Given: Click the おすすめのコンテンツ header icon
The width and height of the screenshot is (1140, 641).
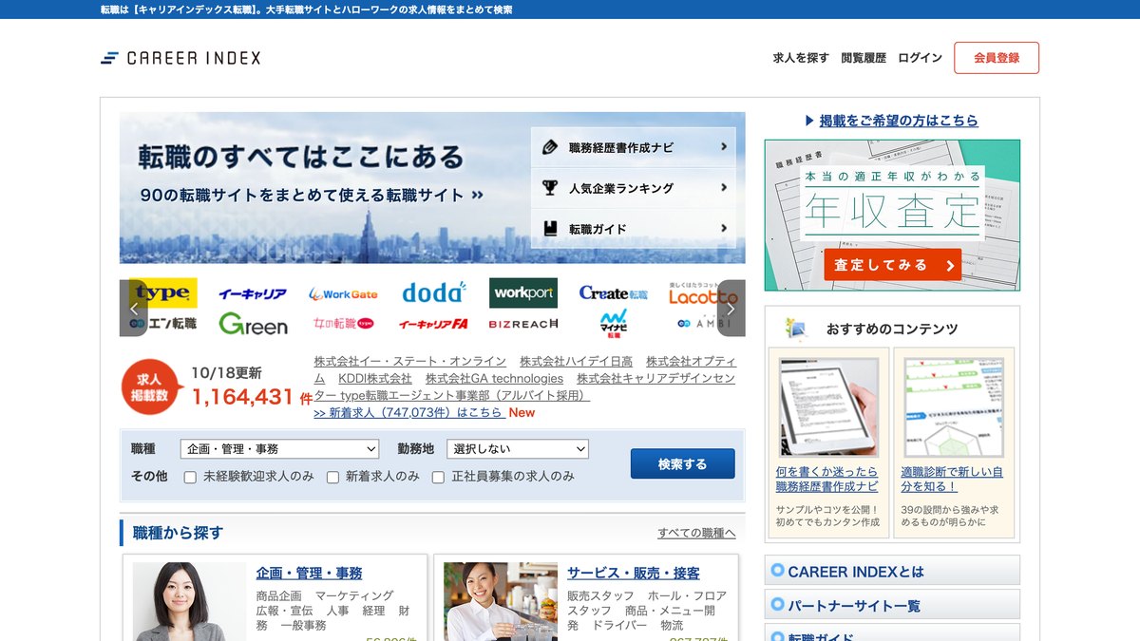Looking at the screenshot, I should (x=796, y=328).
